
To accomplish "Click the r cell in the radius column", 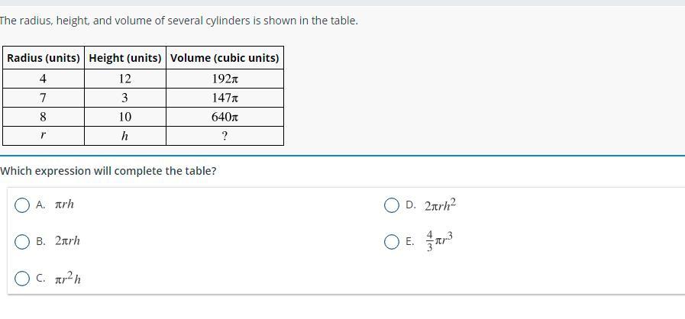I will tap(43, 136).
